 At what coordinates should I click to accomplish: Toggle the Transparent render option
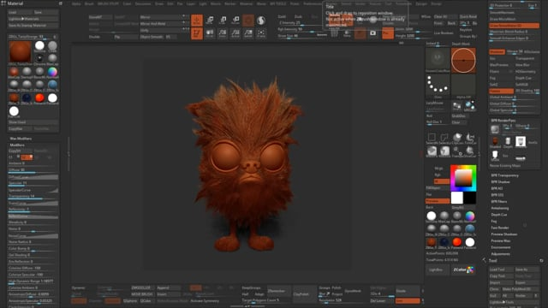coord(525,58)
